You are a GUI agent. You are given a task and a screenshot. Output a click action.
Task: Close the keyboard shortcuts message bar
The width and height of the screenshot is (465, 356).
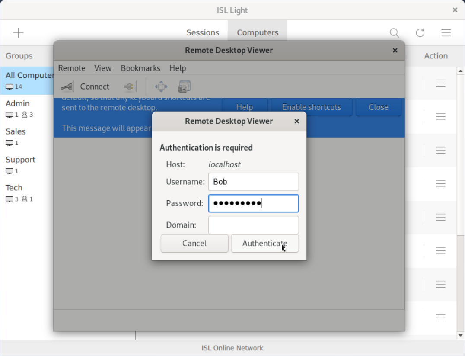[379, 107]
